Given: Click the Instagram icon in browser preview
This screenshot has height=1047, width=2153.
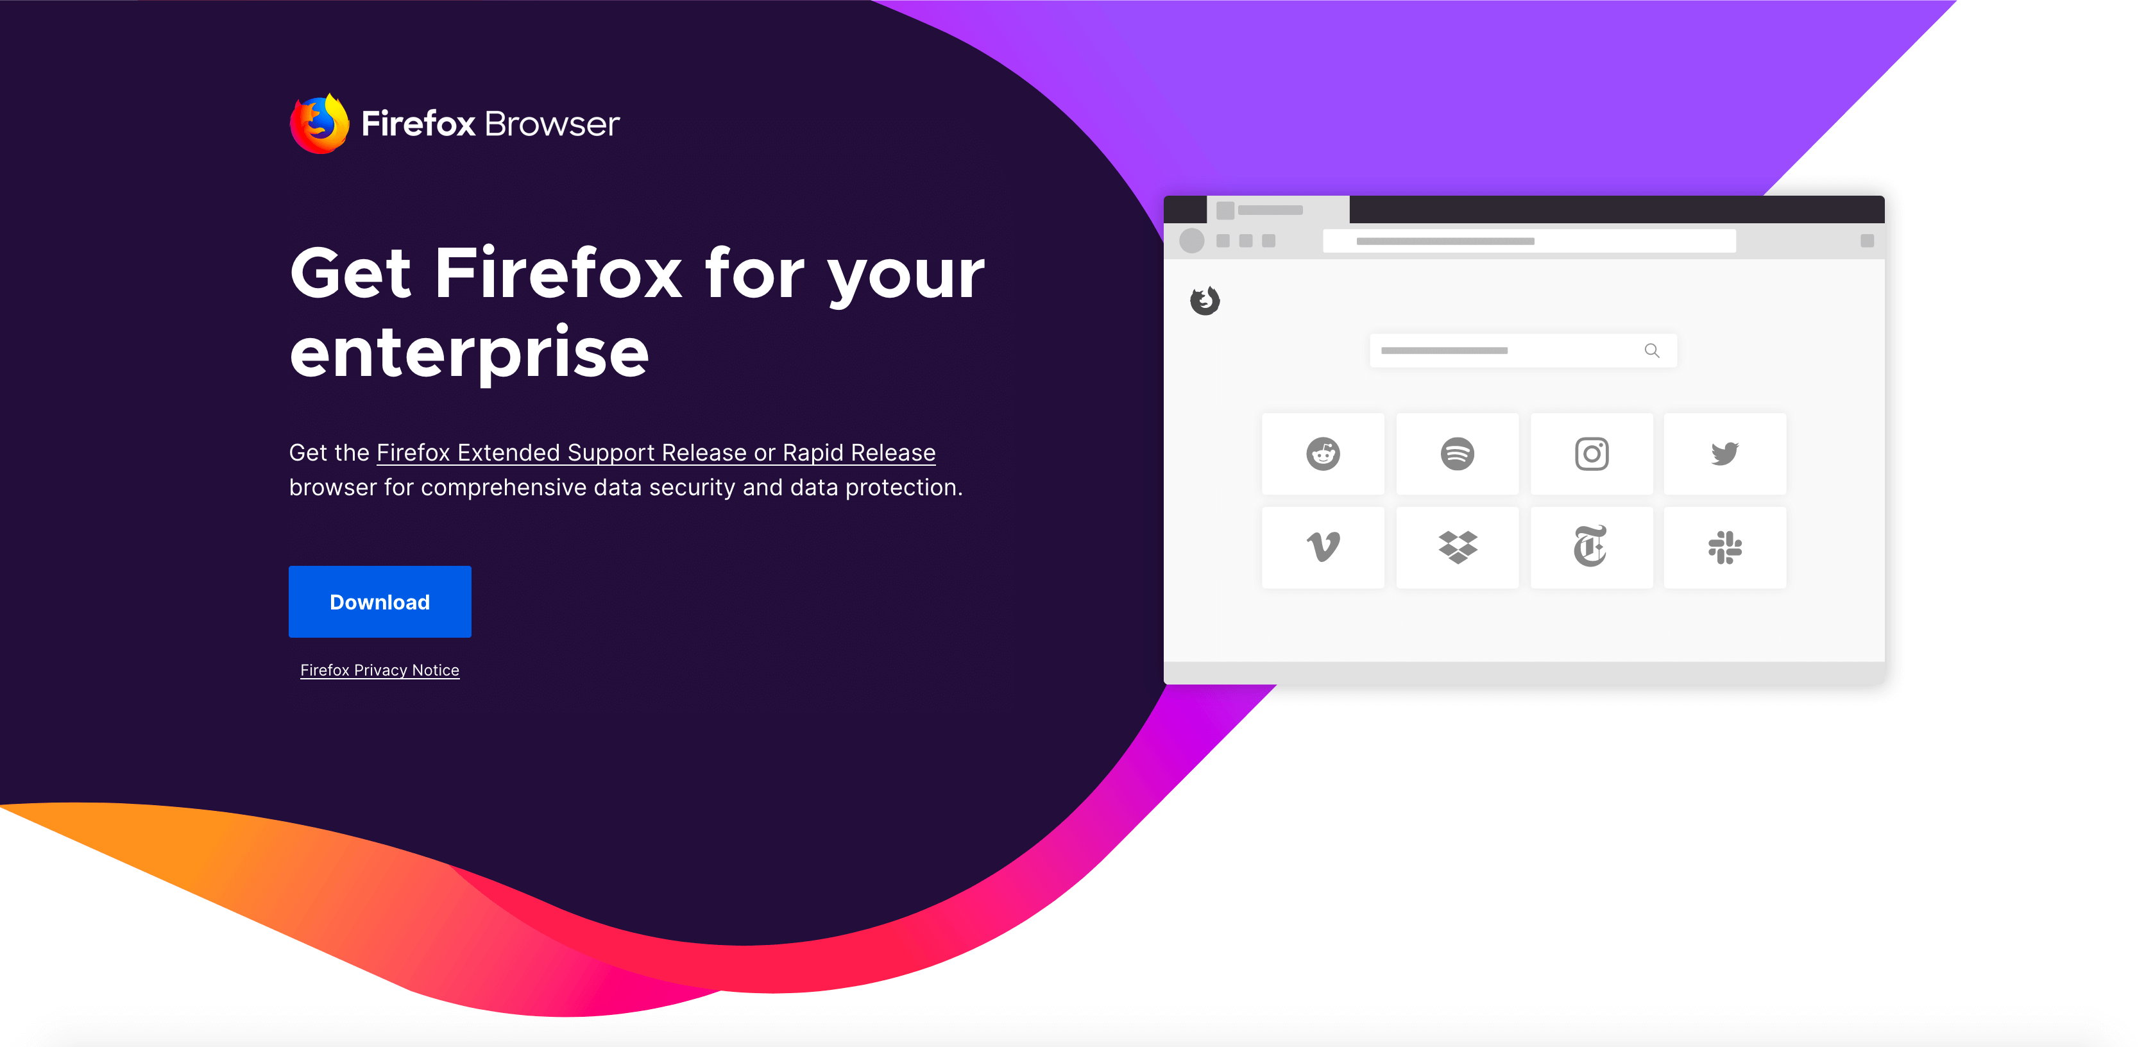Looking at the screenshot, I should [x=1592, y=454].
